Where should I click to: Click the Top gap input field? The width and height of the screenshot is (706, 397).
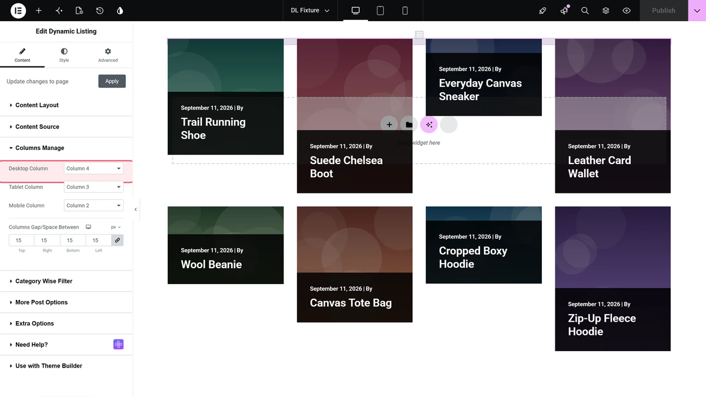coord(21,240)
